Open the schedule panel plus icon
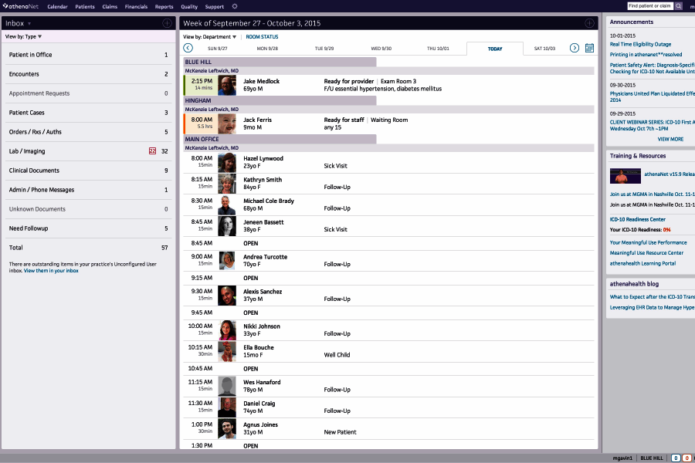 tap(590, 22)
